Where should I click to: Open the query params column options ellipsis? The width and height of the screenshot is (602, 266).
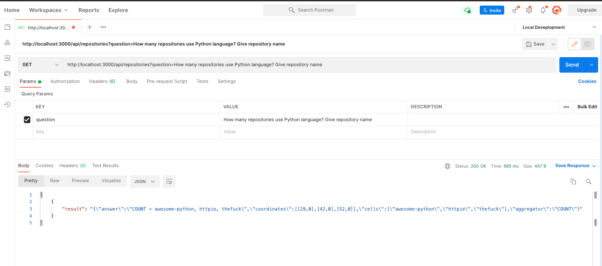tap(566, 107)
